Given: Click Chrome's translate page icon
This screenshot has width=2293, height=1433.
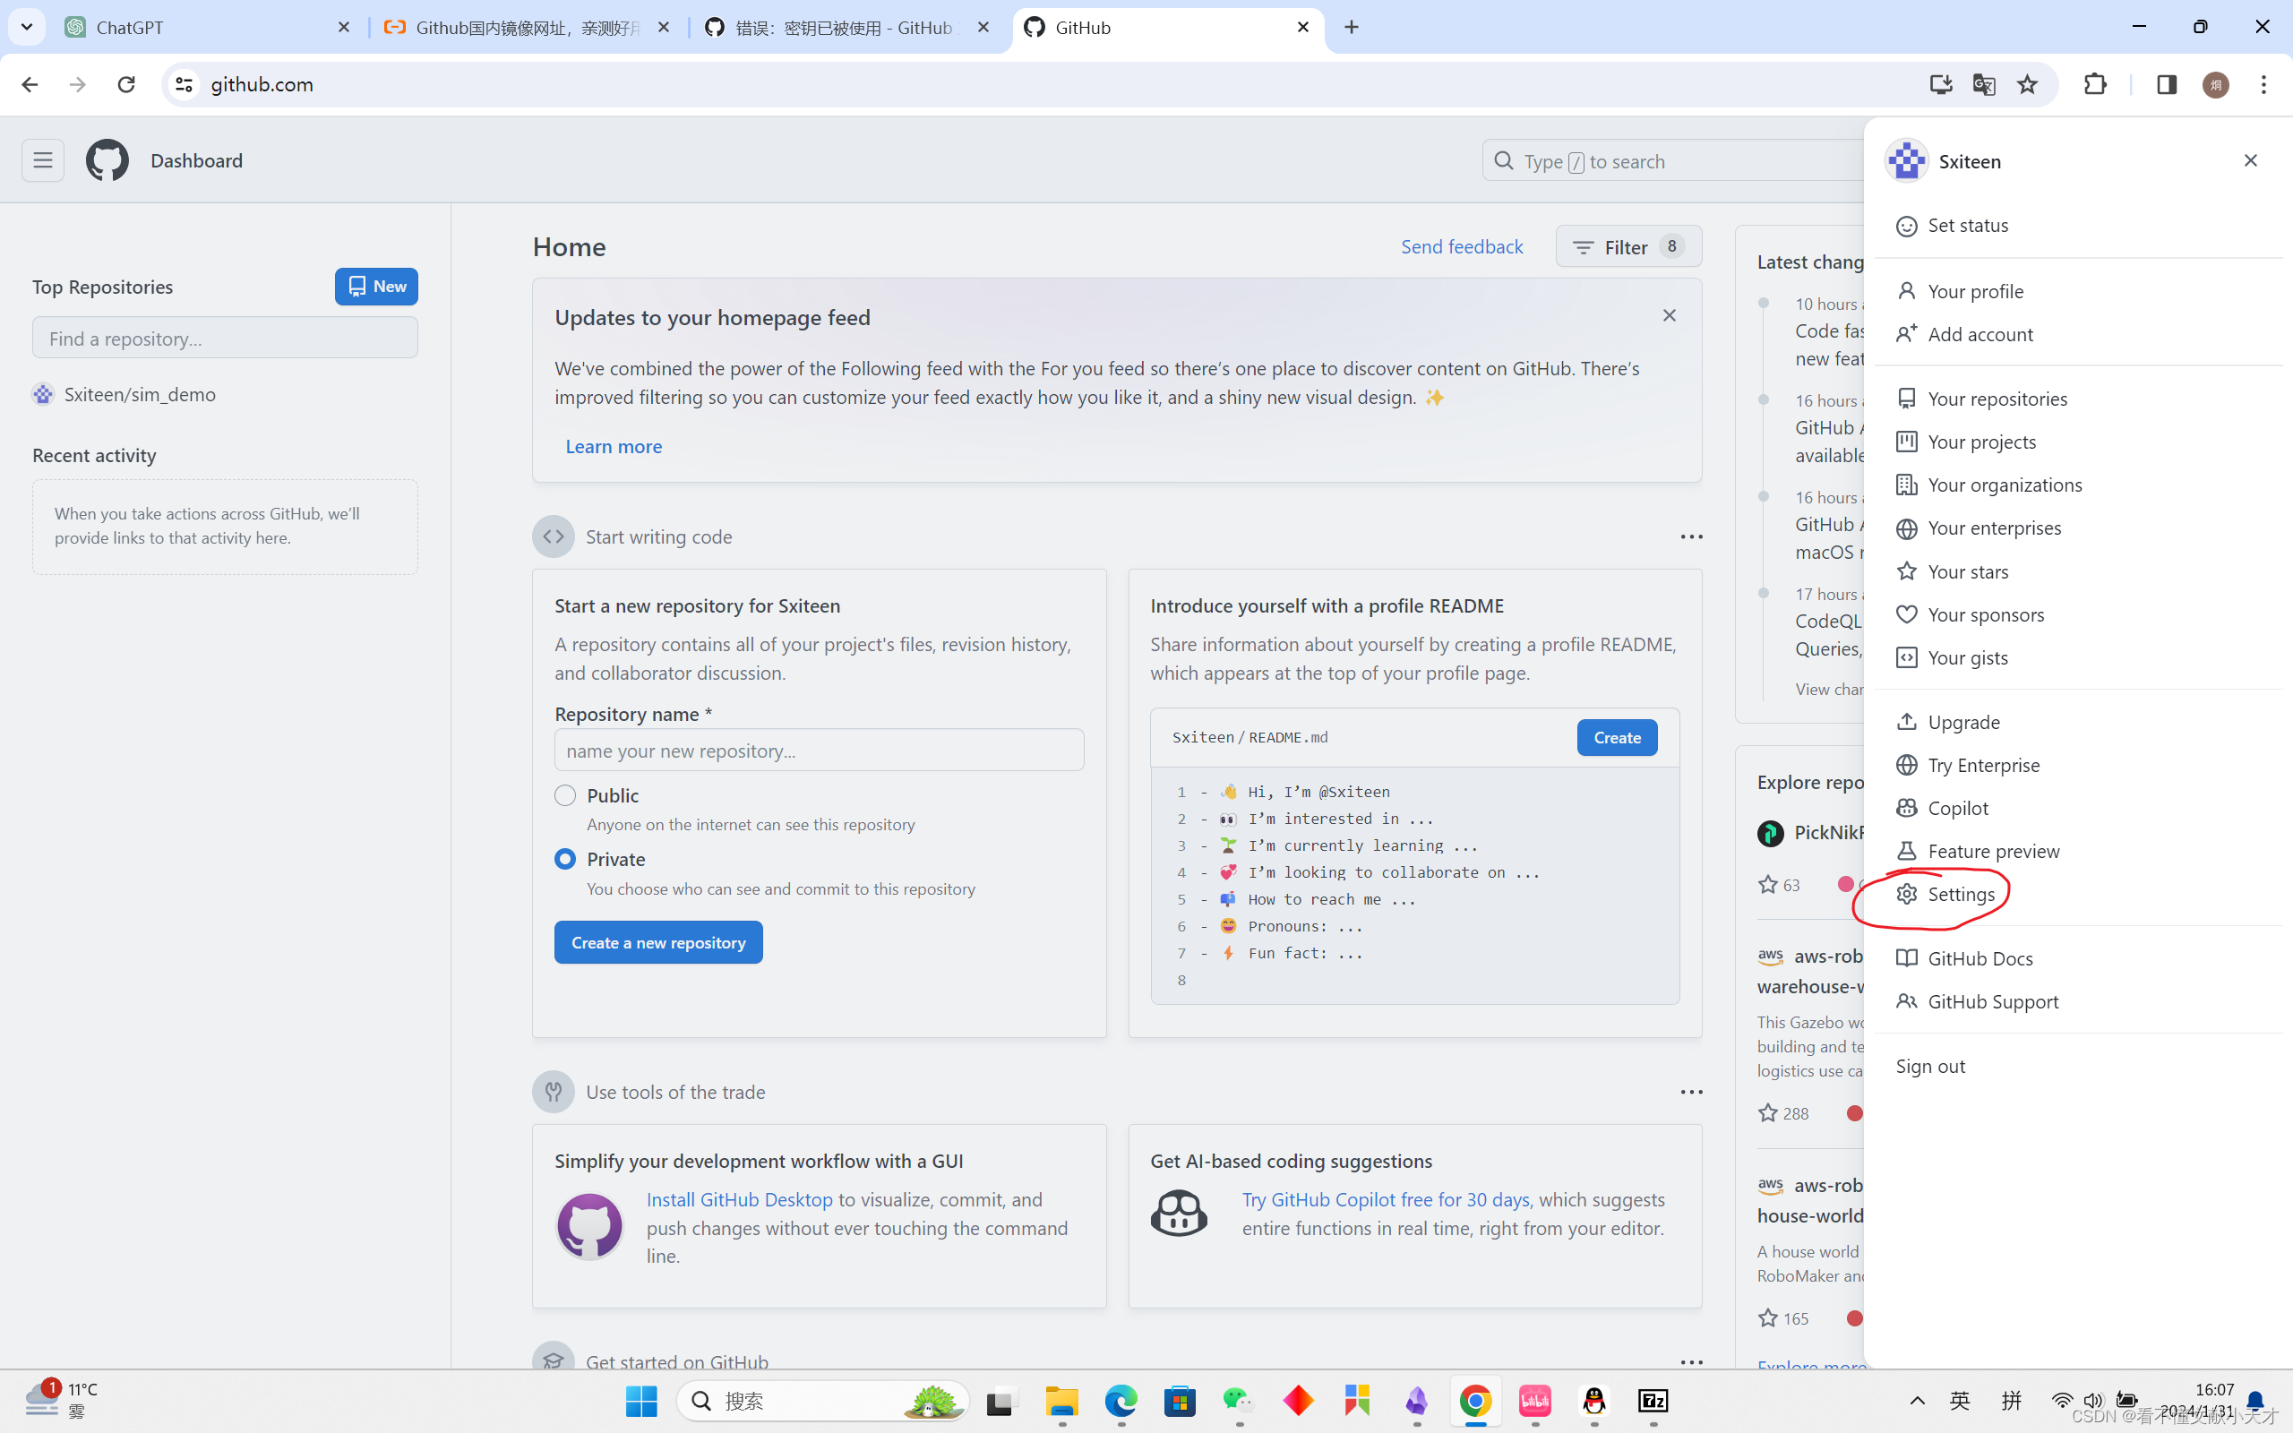Looking at the screenshot, I should [1983, 84].
